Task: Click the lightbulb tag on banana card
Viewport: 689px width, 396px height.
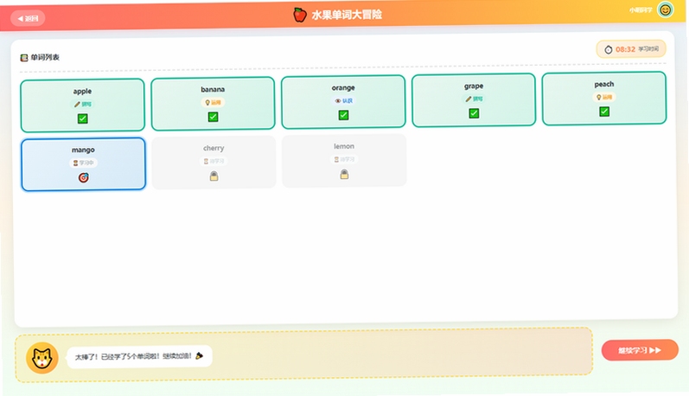Action: tap(213, 102)
